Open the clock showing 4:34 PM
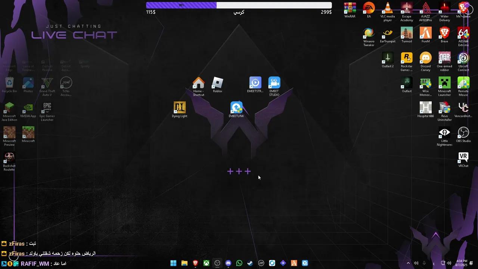478x269 pixels. click(462, 263)
